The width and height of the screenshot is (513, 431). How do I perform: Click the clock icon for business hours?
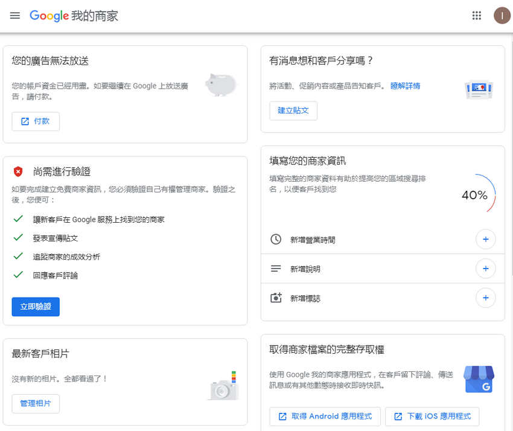point(276,239)
